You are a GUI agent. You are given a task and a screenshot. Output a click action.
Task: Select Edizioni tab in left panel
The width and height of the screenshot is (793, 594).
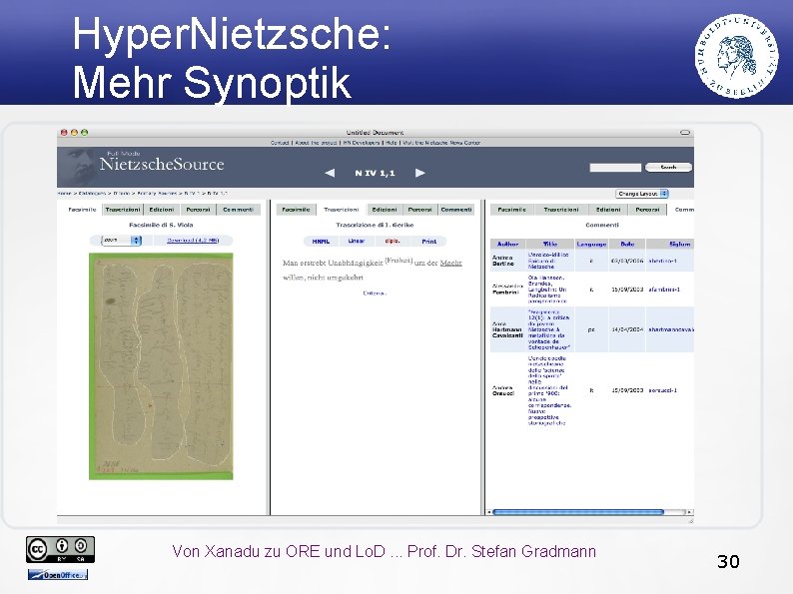(x=162, y=210)
